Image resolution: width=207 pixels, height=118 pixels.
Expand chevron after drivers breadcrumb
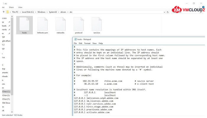tap(68, 12)
